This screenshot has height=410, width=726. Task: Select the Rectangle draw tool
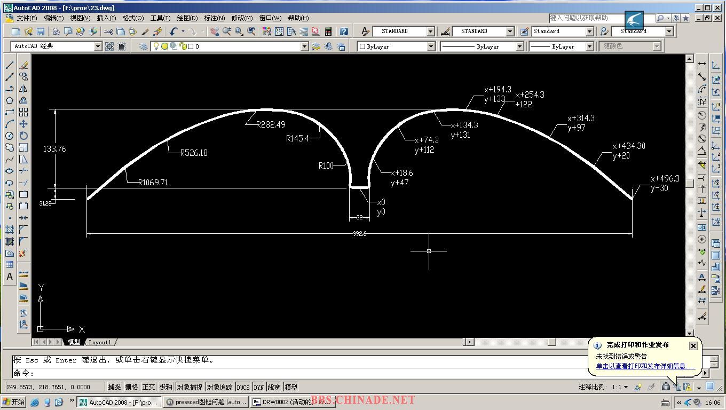(x=10, y=112)
